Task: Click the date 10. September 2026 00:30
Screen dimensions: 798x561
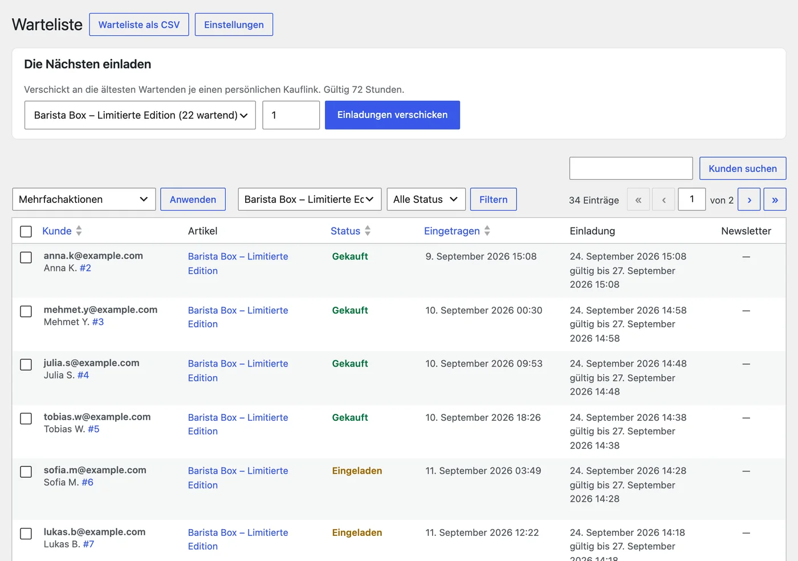Action: (484, 310)
